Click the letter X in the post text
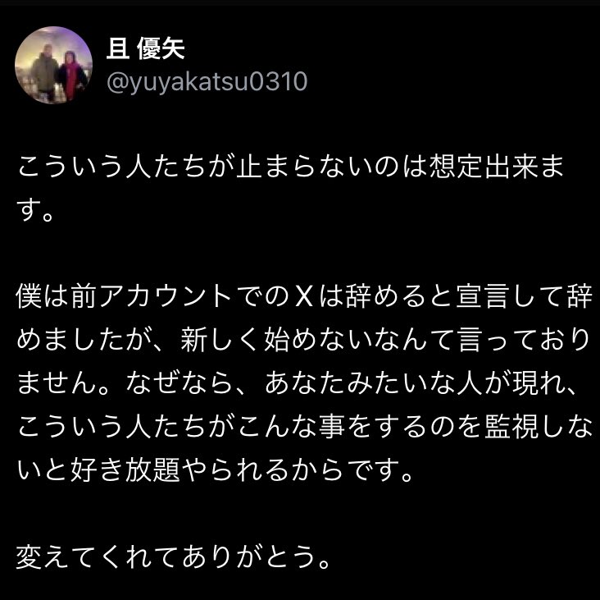The height and width of the screenshot is (600, 600). (x=305, y=297)
